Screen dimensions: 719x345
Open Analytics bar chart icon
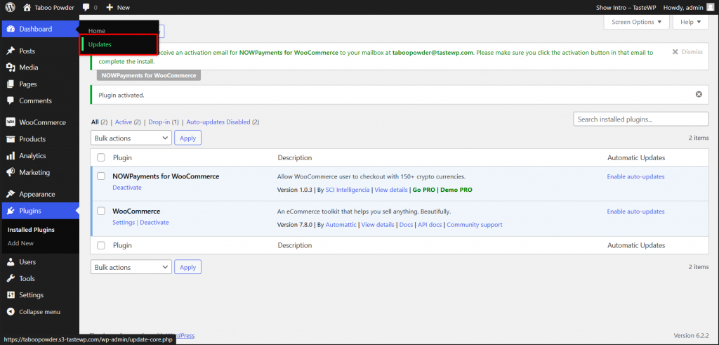[11, 156]
